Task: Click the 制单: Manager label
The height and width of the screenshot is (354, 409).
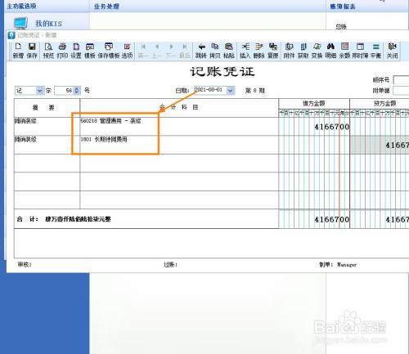Action: tap(338, 265)
